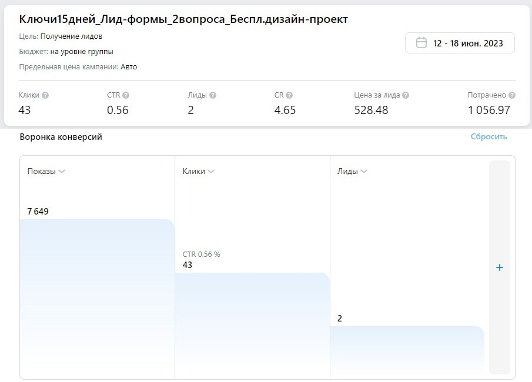Click the top CTR value 0.56
This screenshot has height=382, width=532.
tap(118, 110)
